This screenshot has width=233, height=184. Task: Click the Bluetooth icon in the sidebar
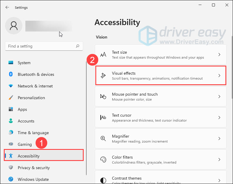pyautogui.click(x=11, y=74)
